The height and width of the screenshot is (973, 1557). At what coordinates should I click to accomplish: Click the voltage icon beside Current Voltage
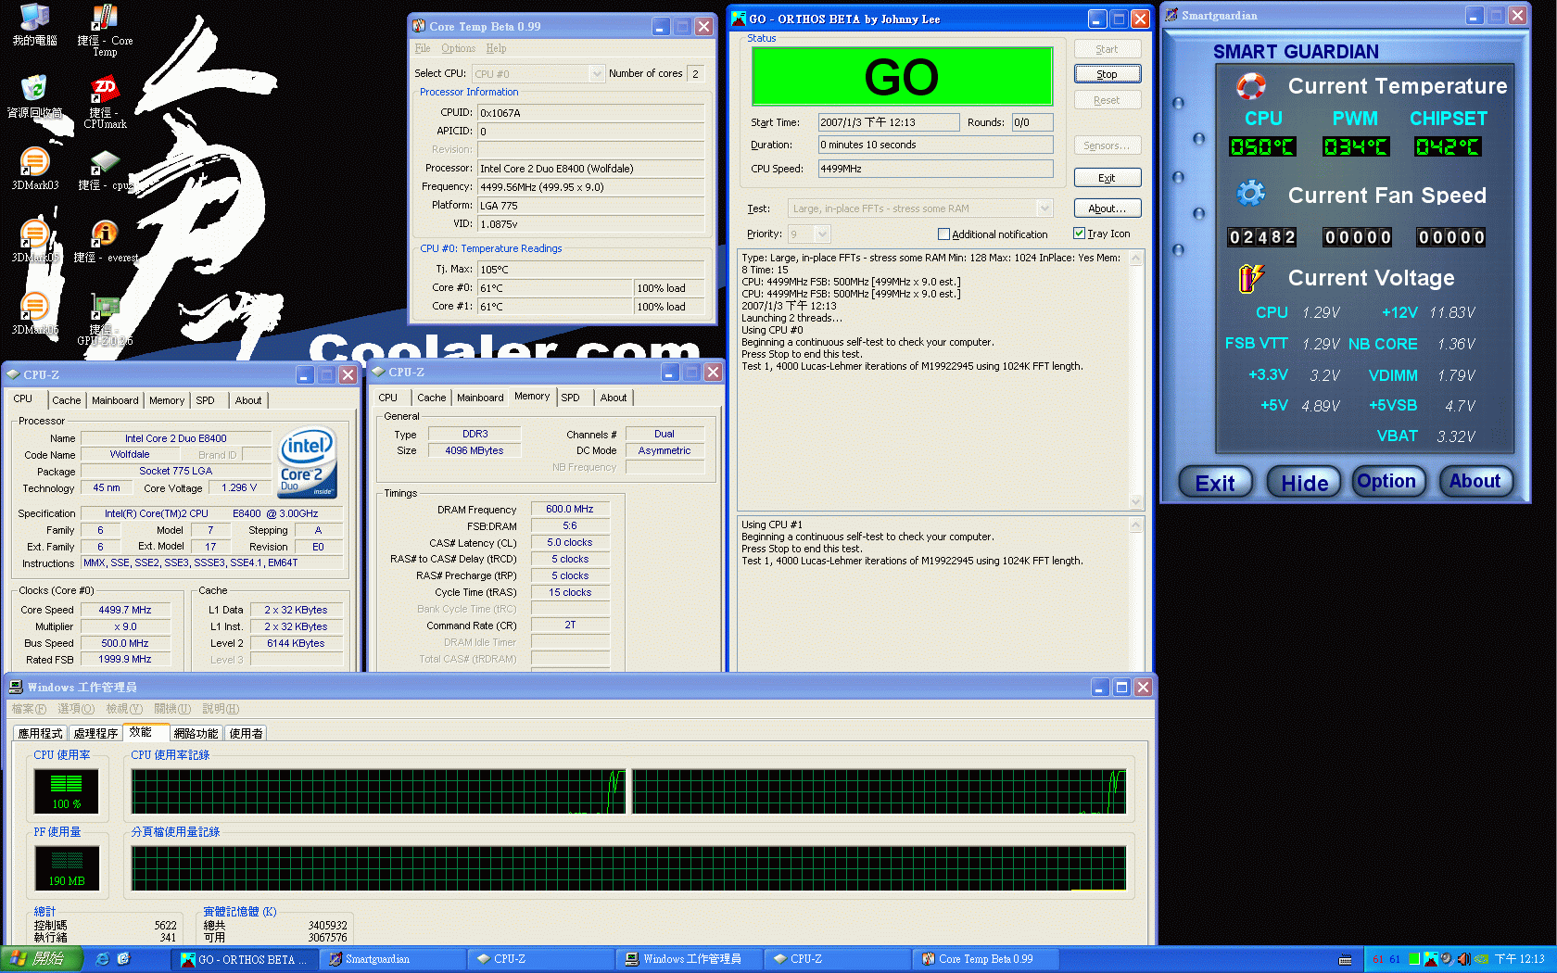tap(1251, 277)
